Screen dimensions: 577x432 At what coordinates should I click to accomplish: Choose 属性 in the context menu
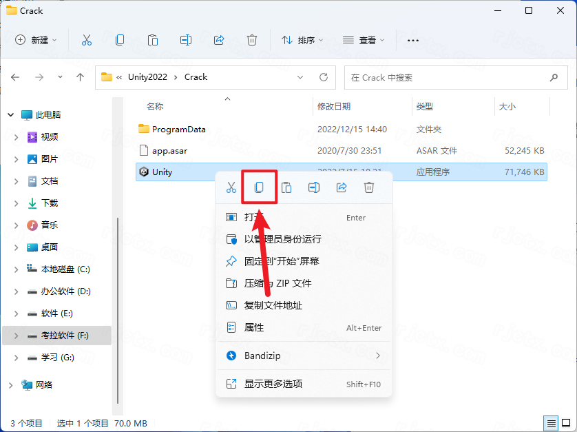pos(254,327)
